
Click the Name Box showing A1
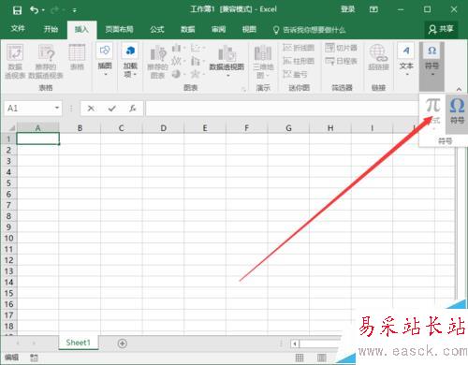click(29, 109)
